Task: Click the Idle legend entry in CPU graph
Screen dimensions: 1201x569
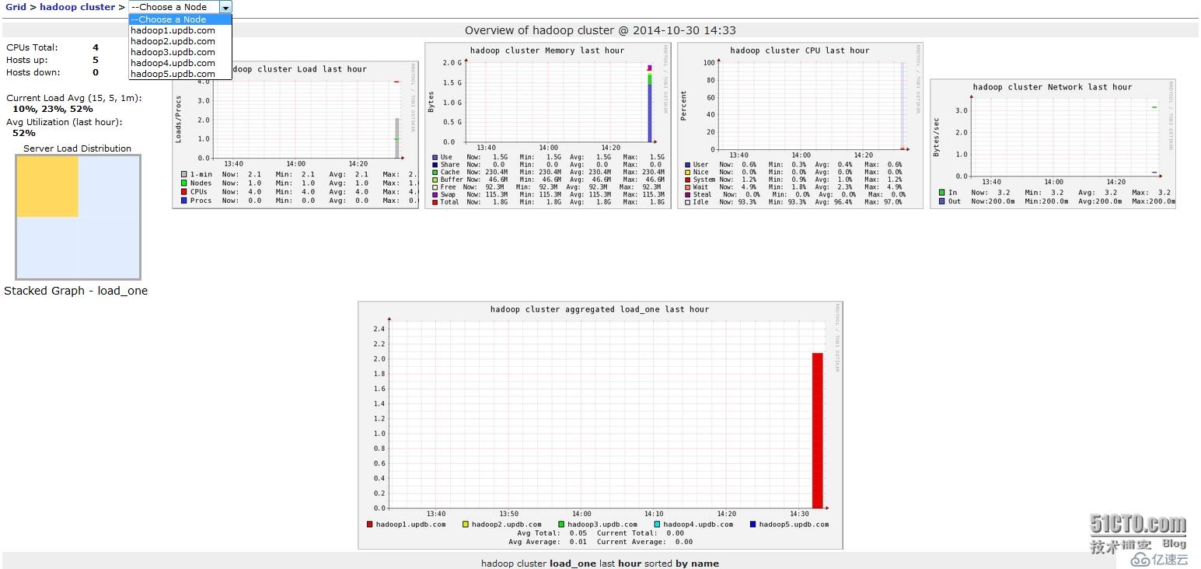Action: point(697,202)
